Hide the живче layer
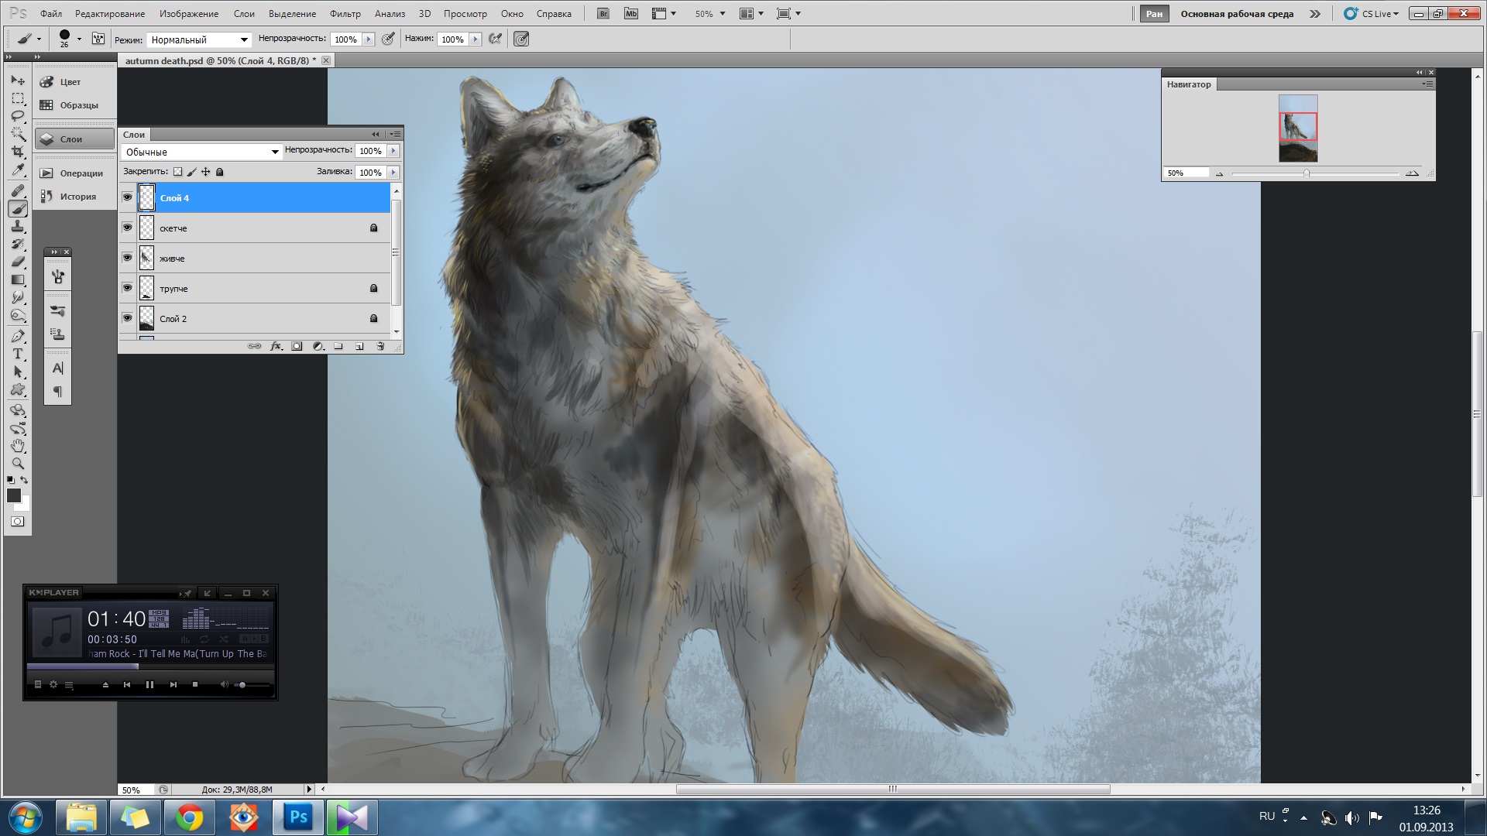 tap(127, 258)
